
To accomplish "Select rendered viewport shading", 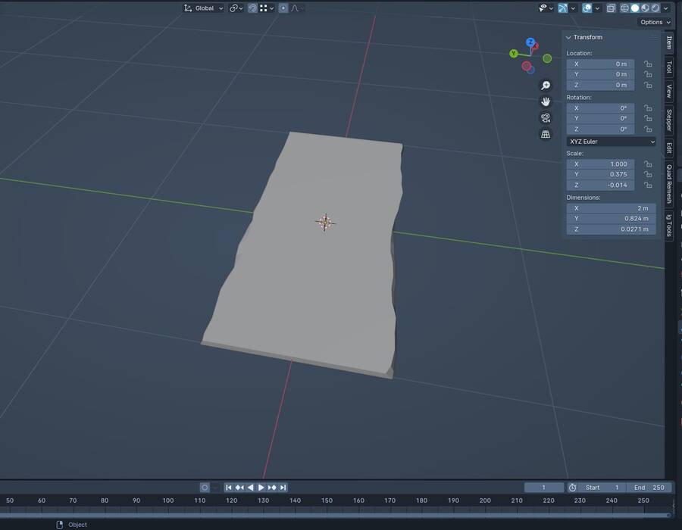I will (x=655, y=8).
